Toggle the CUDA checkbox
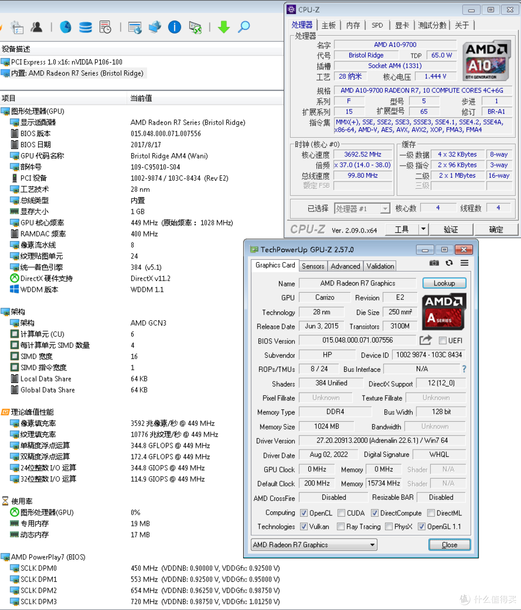This screenshot has width=521, height=610. (x=342, y=513)
